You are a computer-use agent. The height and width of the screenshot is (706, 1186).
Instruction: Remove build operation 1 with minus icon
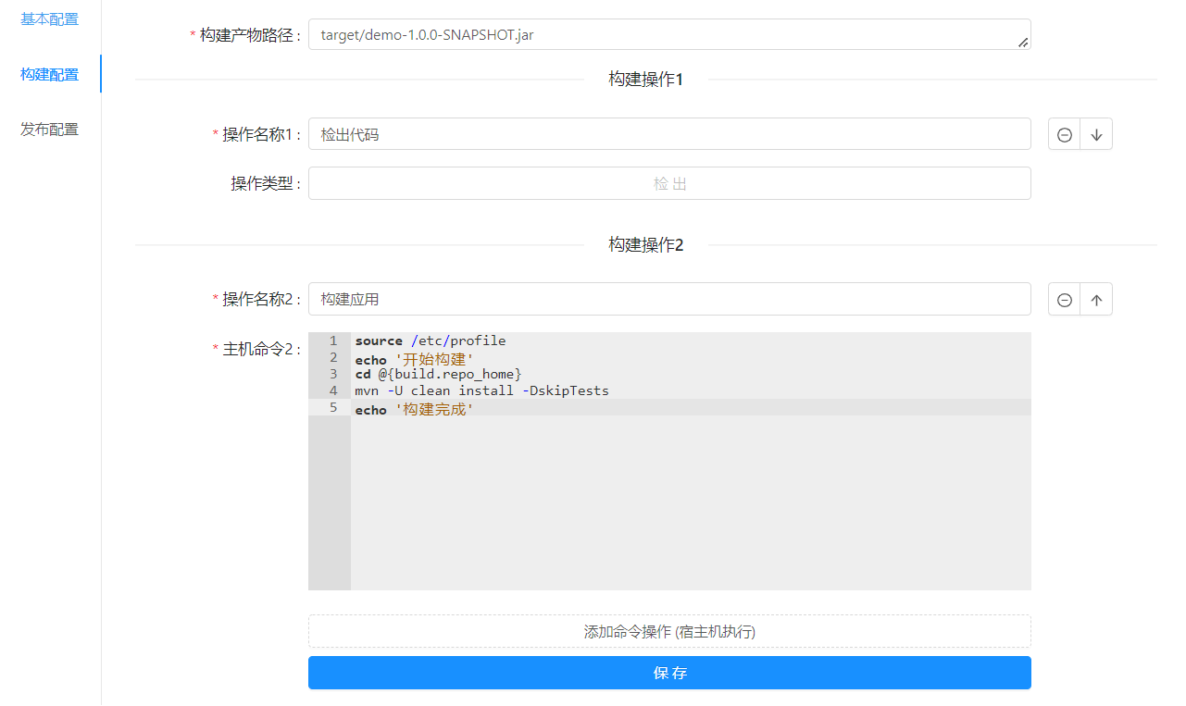(x=1065, y=134)
